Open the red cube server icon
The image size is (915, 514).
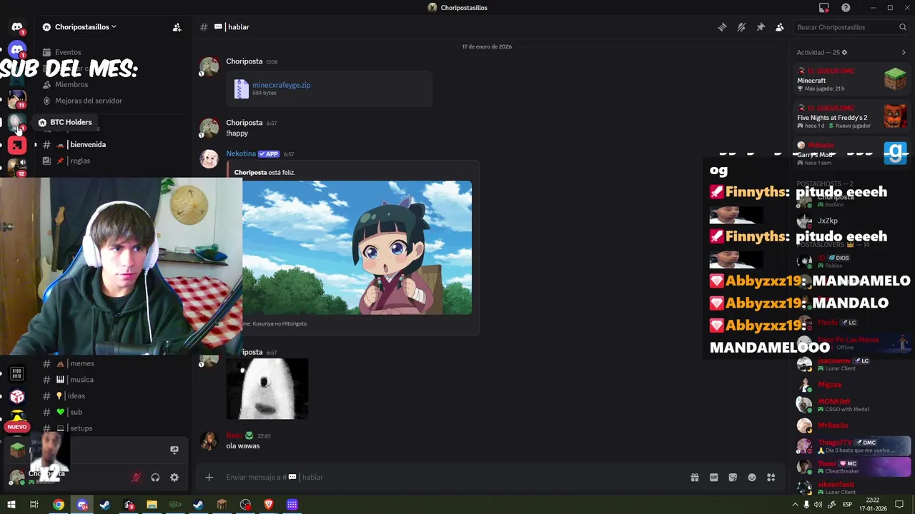tap(17, 397)
